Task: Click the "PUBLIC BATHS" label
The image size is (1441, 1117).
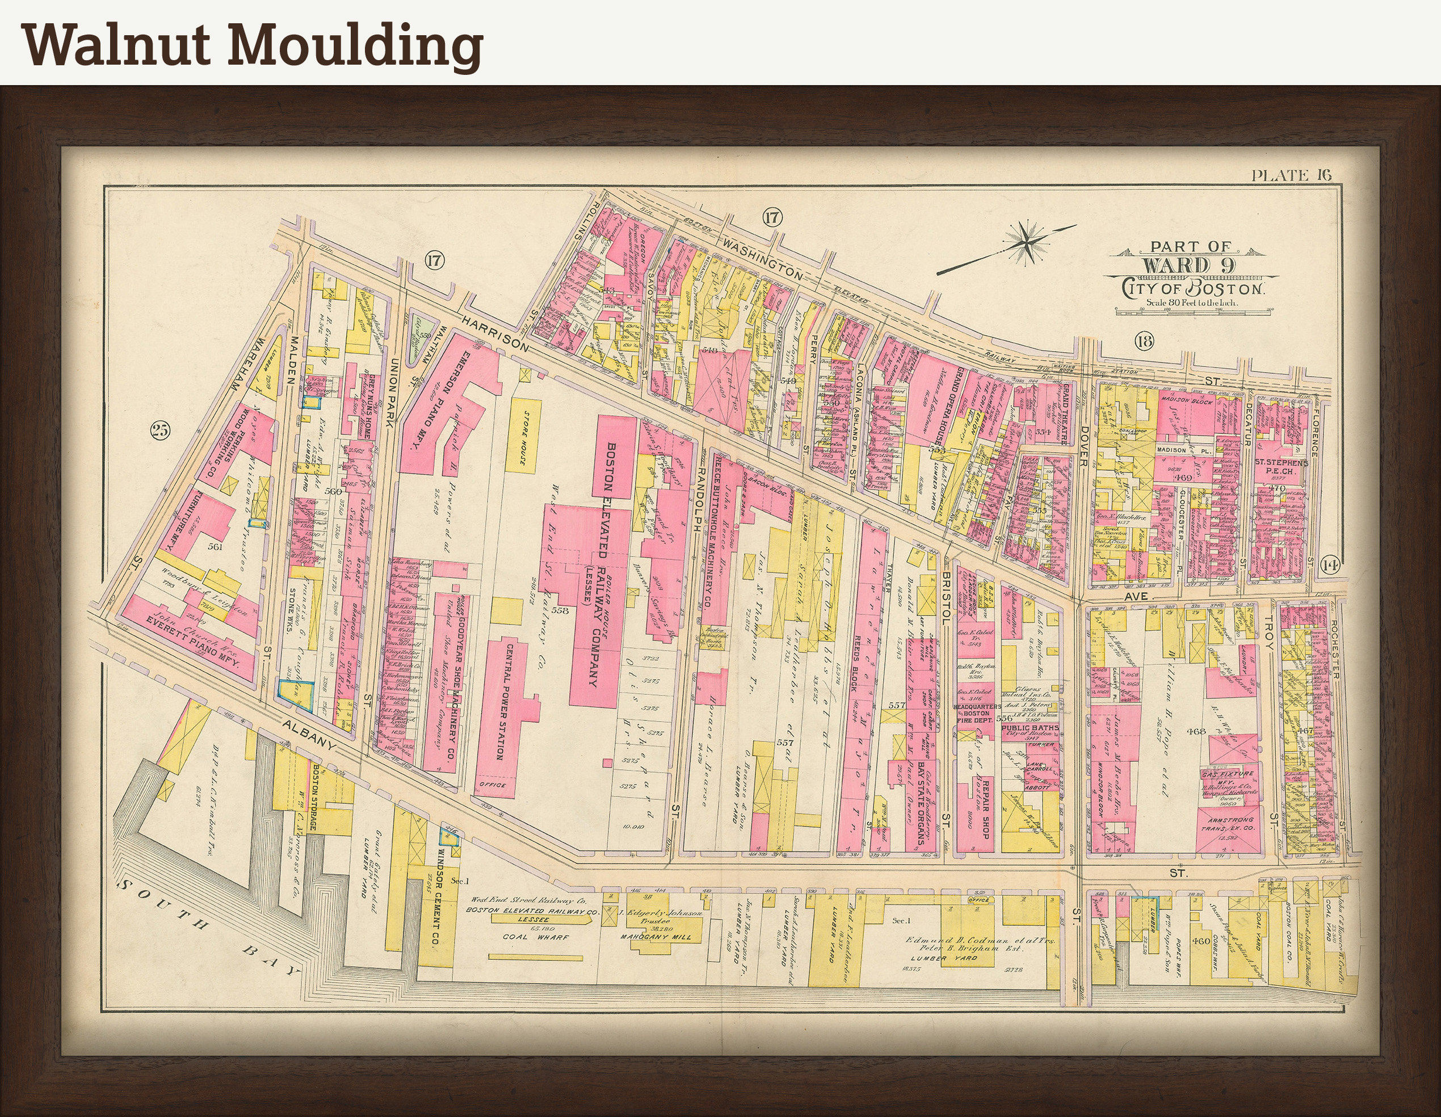Action: pyautogui.click(x=1030, y=728)
